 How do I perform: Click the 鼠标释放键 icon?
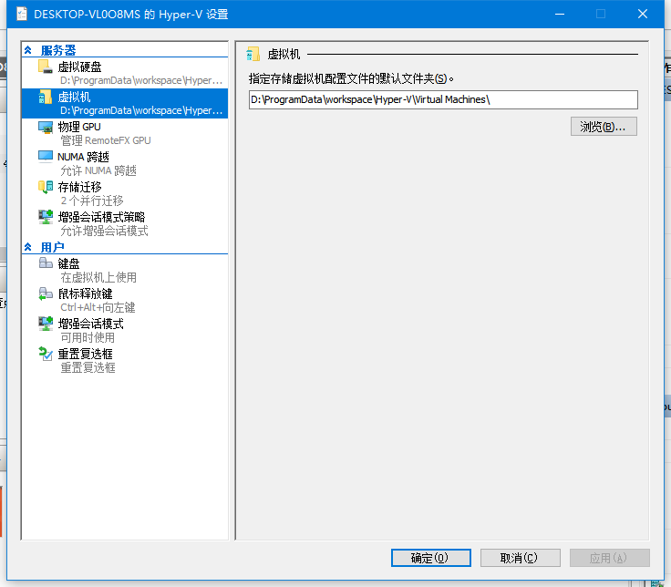(x=46, y=293)
